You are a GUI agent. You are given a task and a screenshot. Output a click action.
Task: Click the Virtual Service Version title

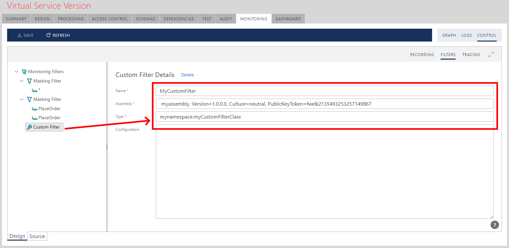(49, 6)
